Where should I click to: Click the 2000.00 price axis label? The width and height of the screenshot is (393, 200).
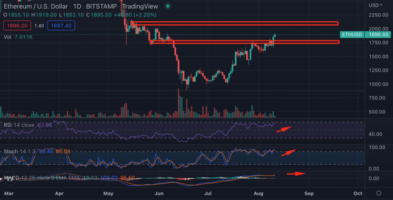point(379,29)
